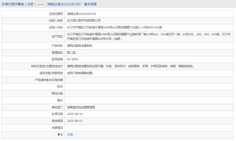Open the 详情 link
The width and height of the screenshot is (236, 141).
click(70, 135)
